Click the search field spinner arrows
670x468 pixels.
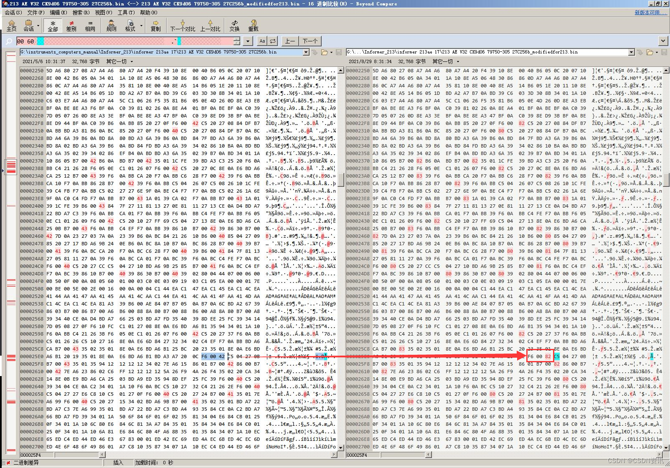tap(237, 41)
